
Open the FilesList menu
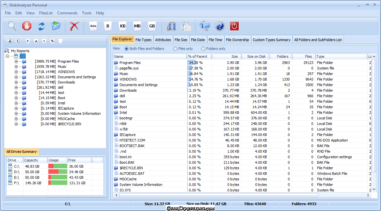(x=46, y=13)
